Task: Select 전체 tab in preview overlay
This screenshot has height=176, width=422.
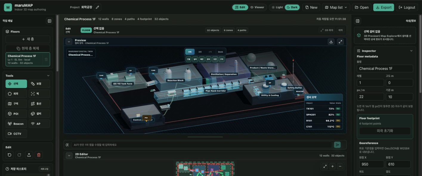Action: (x=190, y=52)
